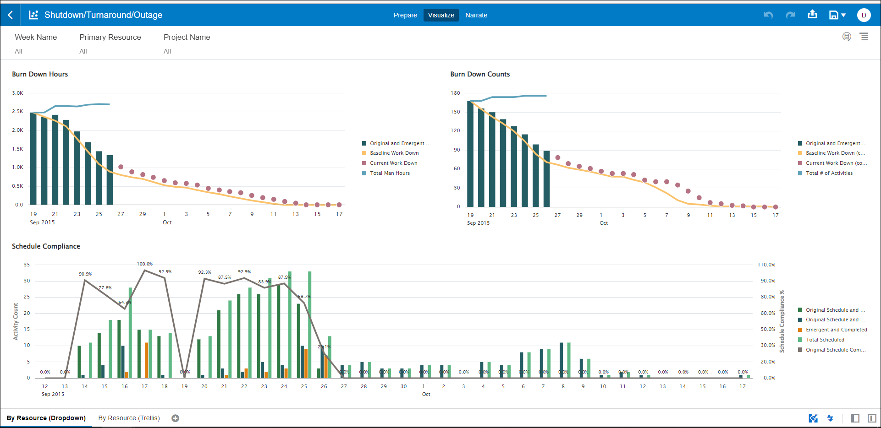Undo the last change
This screenshot has width=881, height=428.
[x=768, y=15]
